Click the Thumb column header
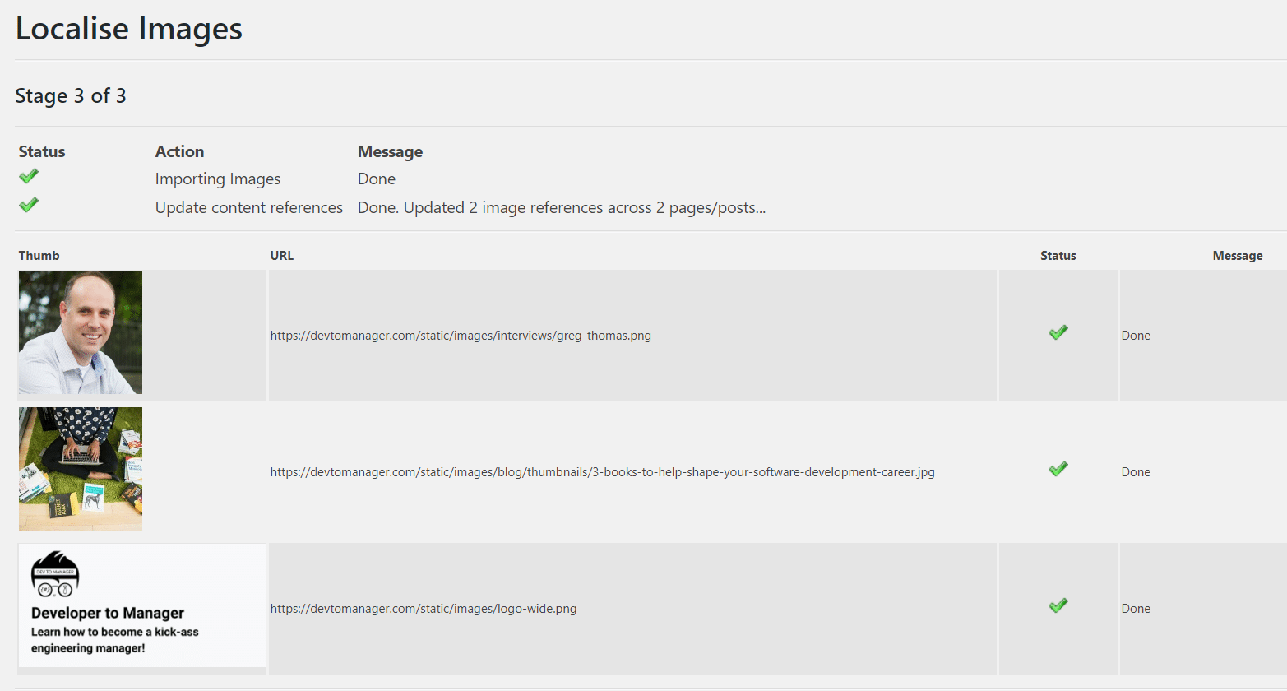The height and width of the screenshot is (691, 1287). coord(39,256)
